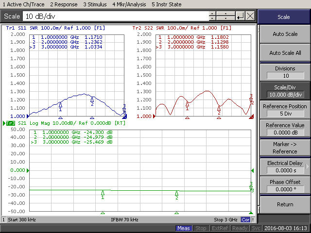Click the Tr2 S22 SWR trace title
Screen dimensions: 311x233
[x=182, y=28]
